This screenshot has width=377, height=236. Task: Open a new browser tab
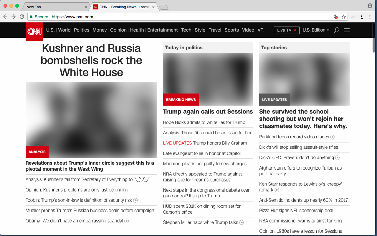coord(163,7)
